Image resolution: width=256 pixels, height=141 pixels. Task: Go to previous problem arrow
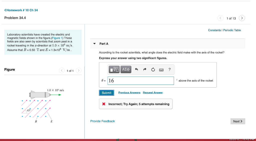click(220, 18)
